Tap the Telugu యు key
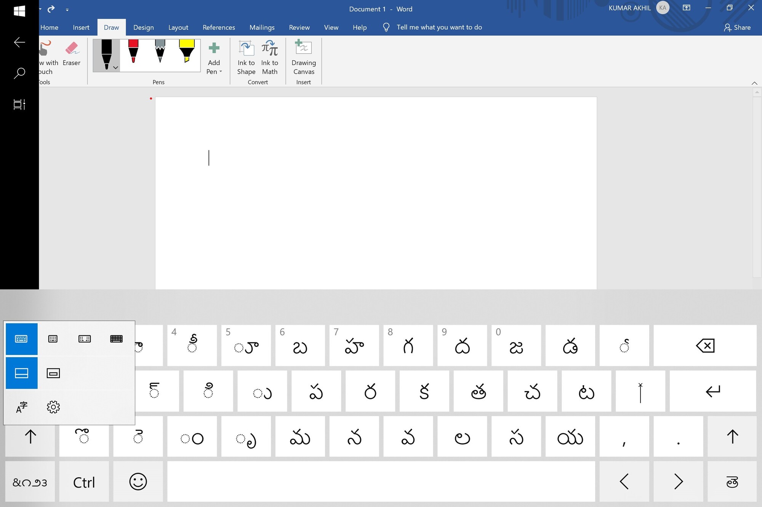The width and height of the screenshot is (762, 507). point(570,436)
